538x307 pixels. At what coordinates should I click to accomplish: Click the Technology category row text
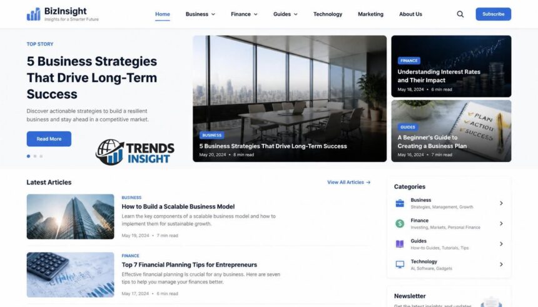(431, 264)
